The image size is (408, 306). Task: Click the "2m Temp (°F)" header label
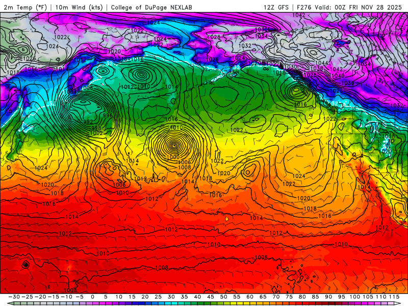click(25, 7)
